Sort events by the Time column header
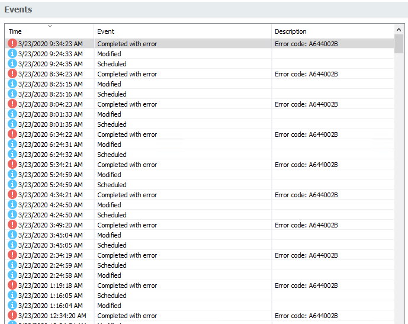 pos(15,31)
